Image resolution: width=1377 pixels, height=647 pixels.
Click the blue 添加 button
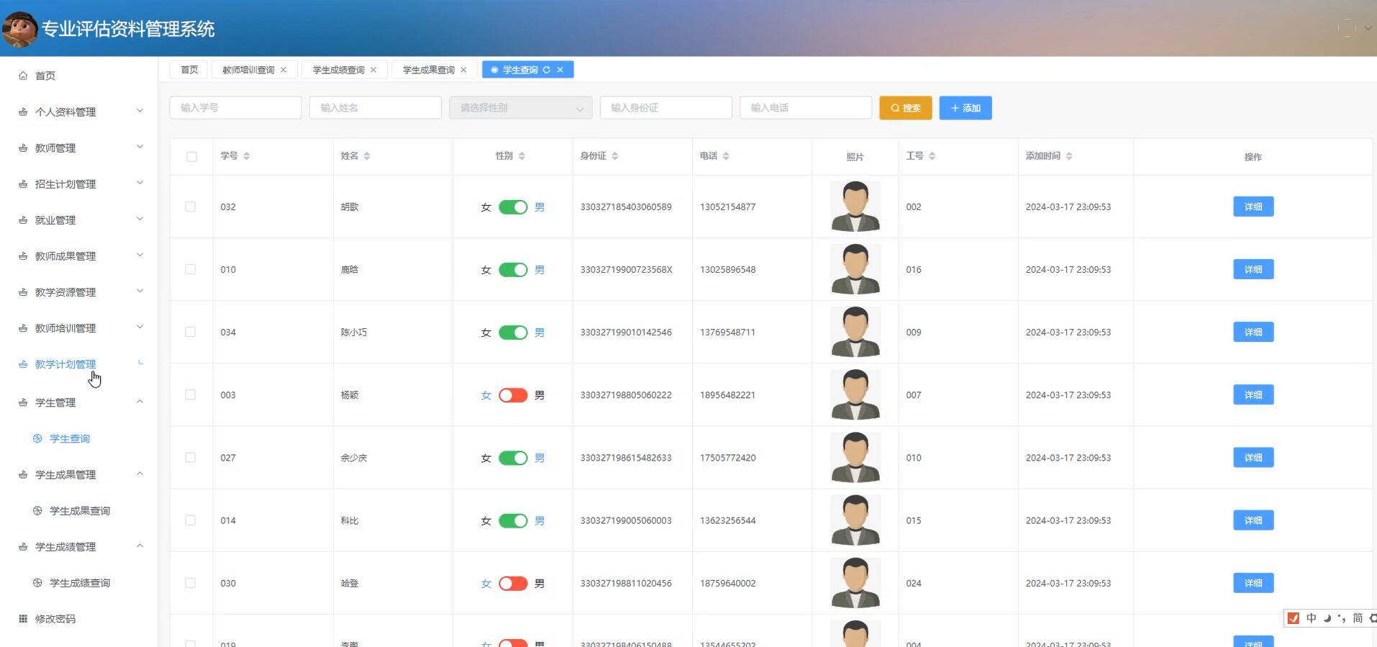965,108
